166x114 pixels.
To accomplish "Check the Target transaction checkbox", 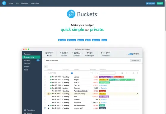I will pyautogui.click(x=45, y=80).
